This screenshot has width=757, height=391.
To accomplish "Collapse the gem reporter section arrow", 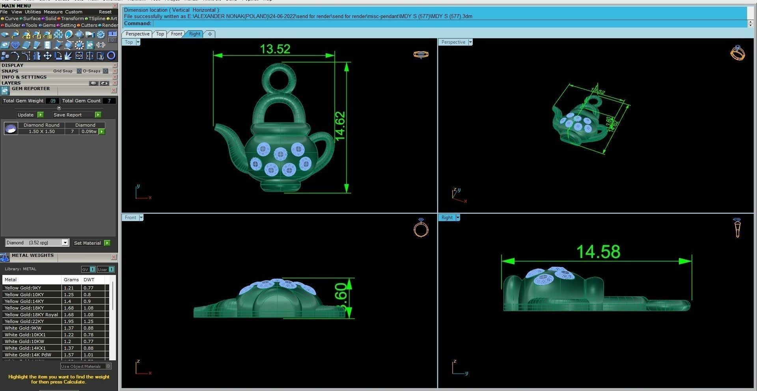I will (59, 108).
